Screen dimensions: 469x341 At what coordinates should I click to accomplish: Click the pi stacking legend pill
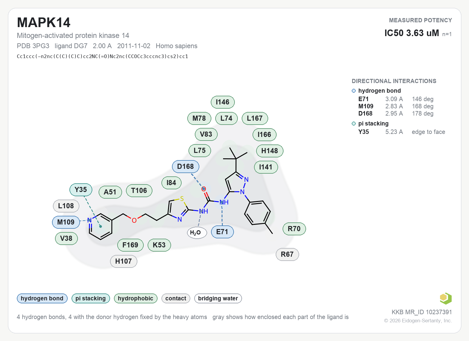coord(90,298)
